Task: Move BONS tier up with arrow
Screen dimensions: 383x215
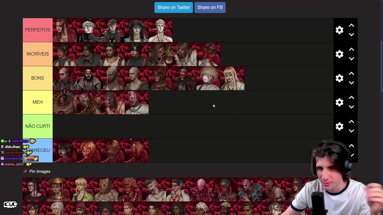Action: click(352, 74)
